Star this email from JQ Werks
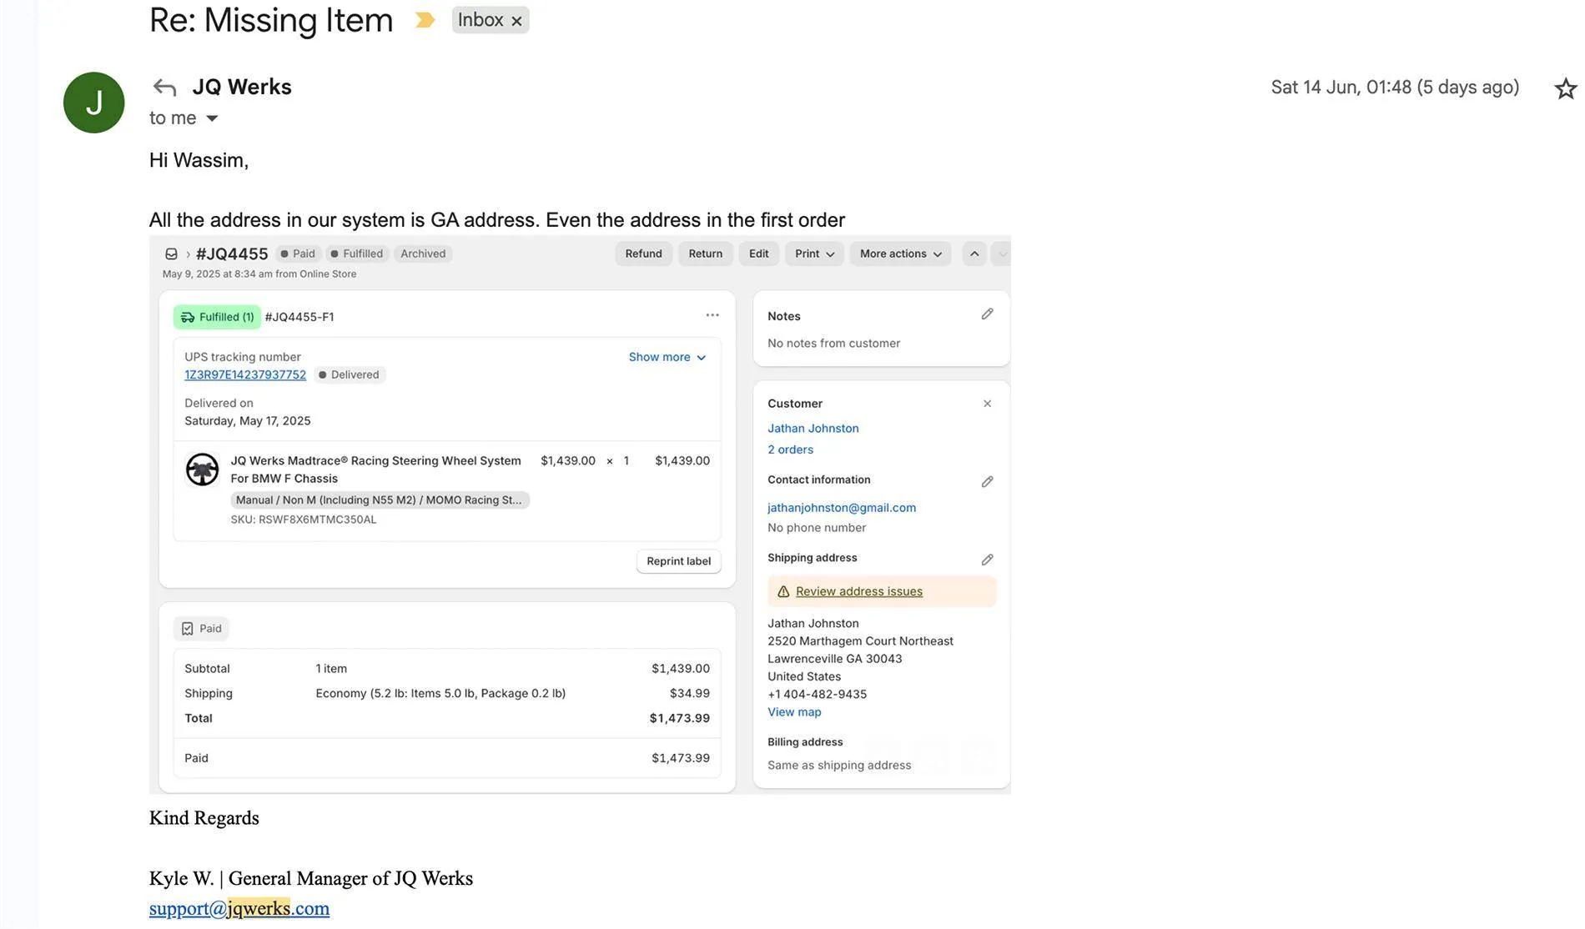 [1566, 88]
